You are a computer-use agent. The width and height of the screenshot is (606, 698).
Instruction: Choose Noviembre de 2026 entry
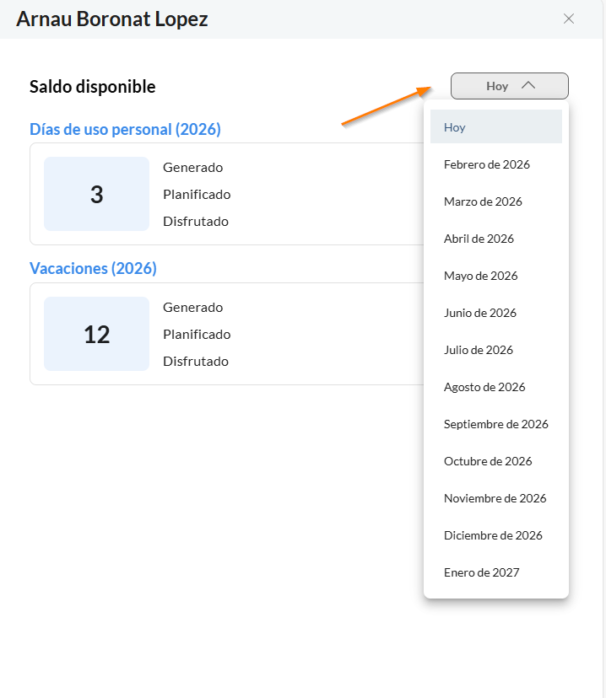495,498
